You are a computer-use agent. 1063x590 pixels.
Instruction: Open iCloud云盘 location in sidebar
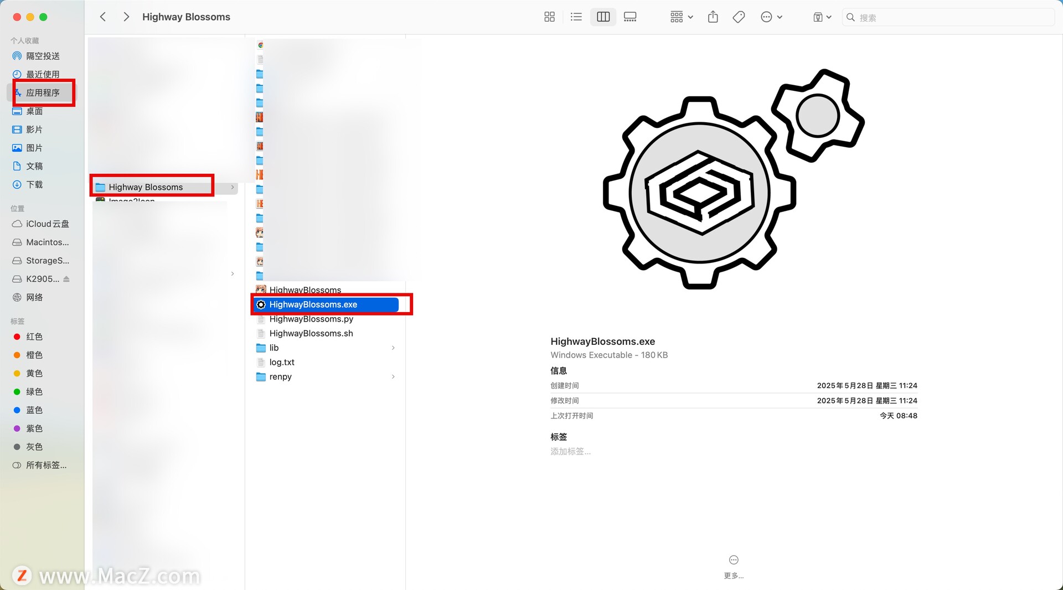pyautogui.click(x=47, y=224)
